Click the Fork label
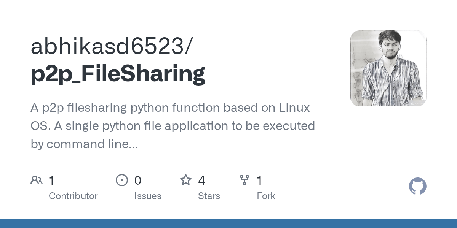This screenshot has height=228, width=457. tap(266, 196)
